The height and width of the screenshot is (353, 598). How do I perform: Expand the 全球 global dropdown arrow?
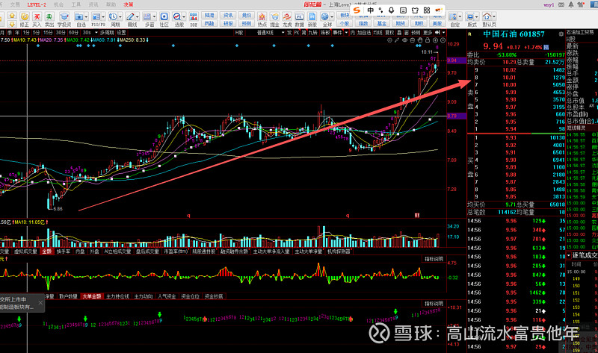[332, 17]
